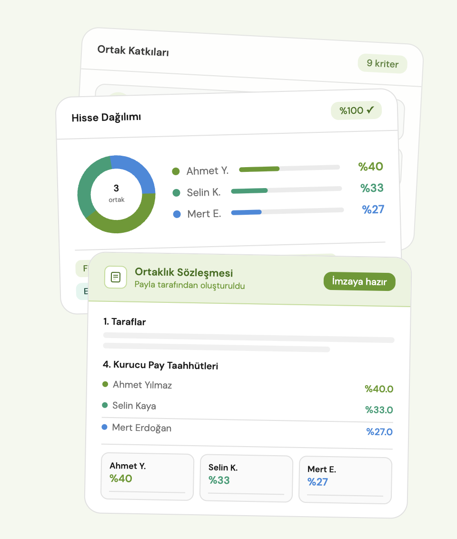The image size is (457, 539).
Task: Select the Mert E. %27 signature card
Action: click(x=345, y=480)
